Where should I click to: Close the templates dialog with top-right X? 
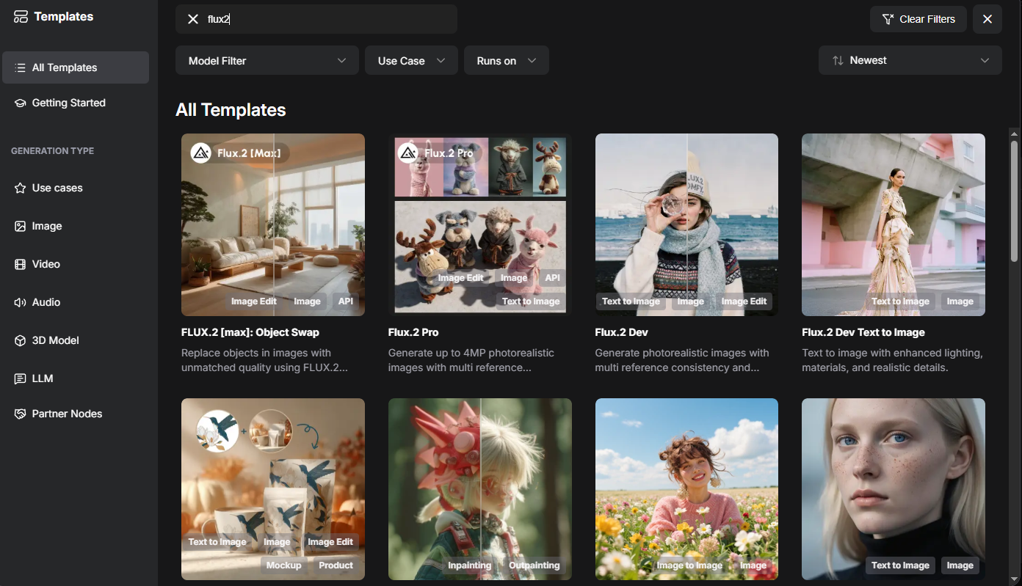987,19
